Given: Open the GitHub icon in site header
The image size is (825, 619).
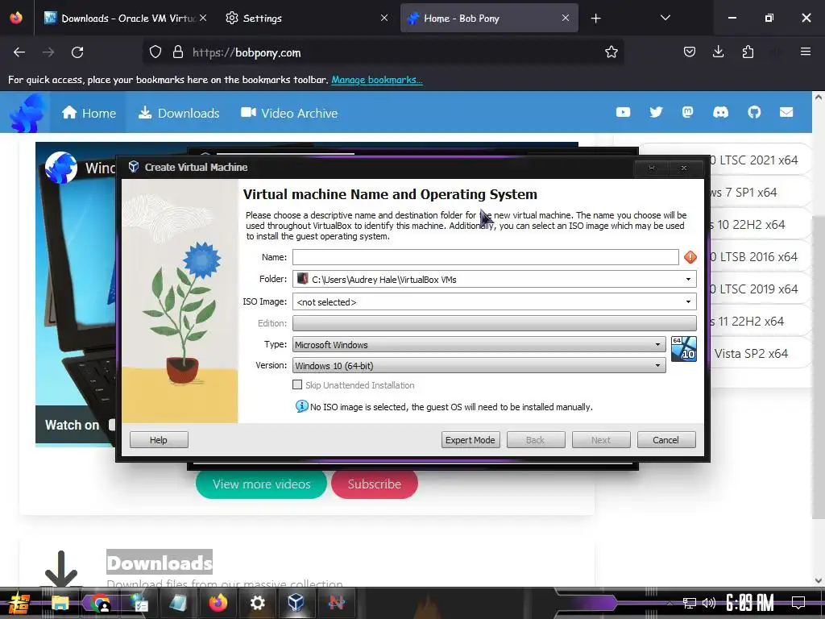Looking at the screenshot, I should (754, 112).
